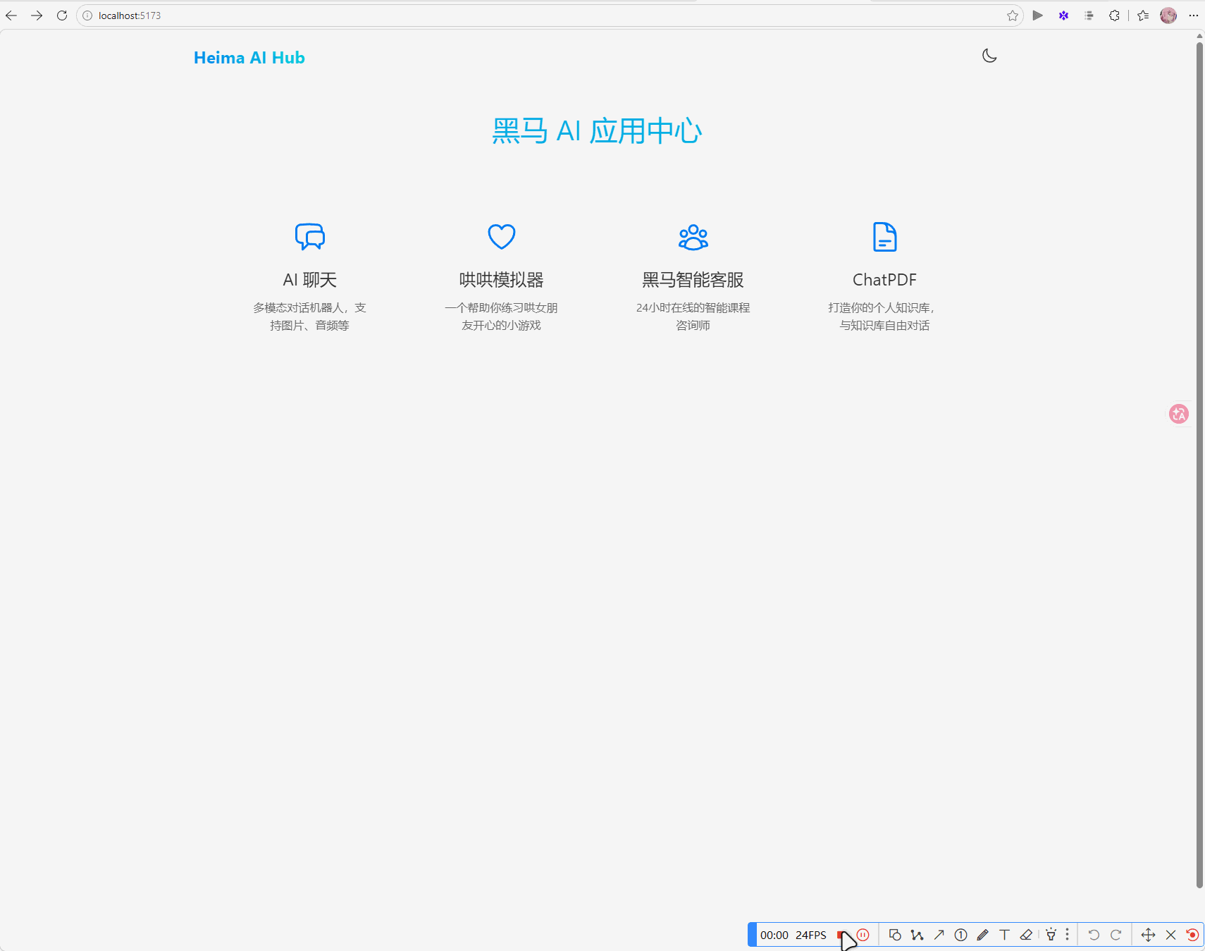Select the arrow annotation tool
Viewport: 1205px width, 951px height.
pyautogui.click(x=939, y=935)
